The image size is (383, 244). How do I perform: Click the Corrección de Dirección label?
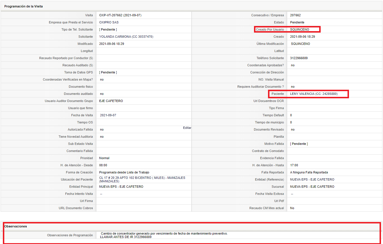pos(267,72)
